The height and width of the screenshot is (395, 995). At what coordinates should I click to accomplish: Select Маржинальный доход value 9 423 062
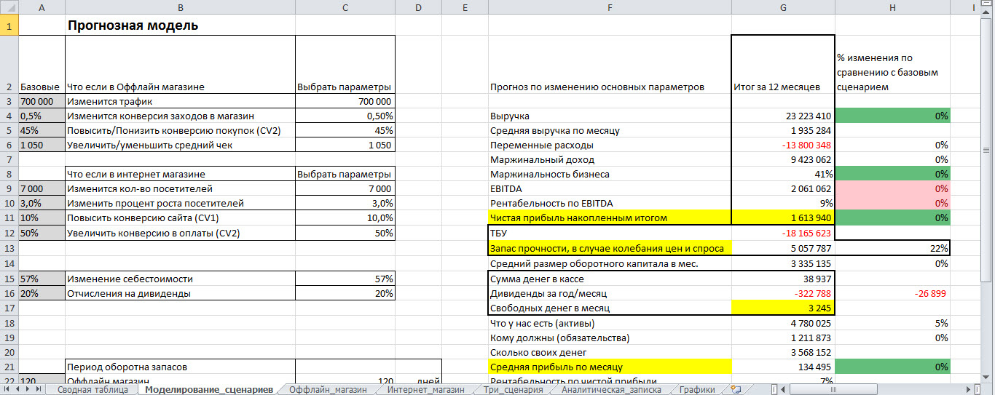tap(783, 159)
